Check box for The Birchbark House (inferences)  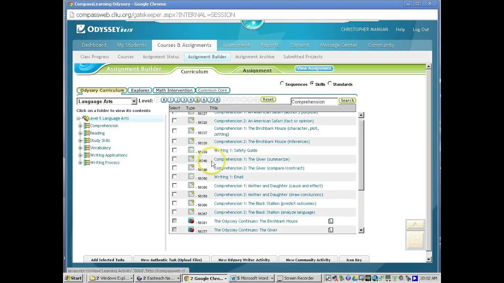[174, 141]
